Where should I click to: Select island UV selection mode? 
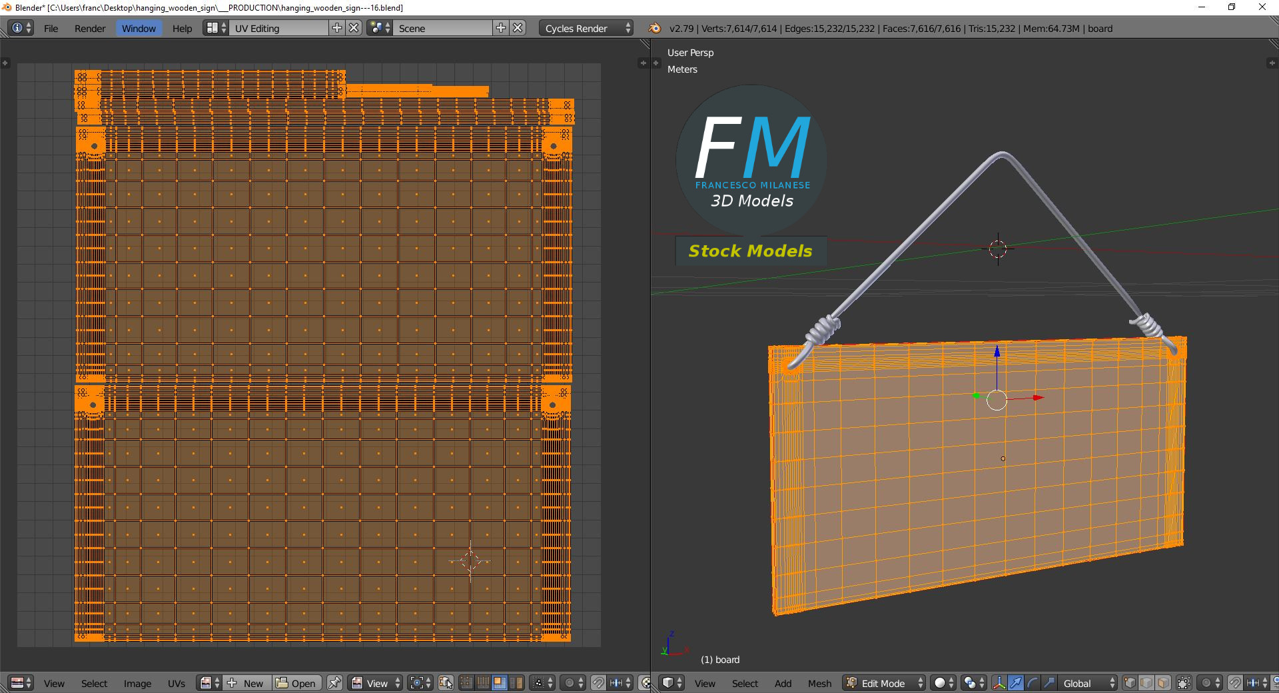pos(516,683)
